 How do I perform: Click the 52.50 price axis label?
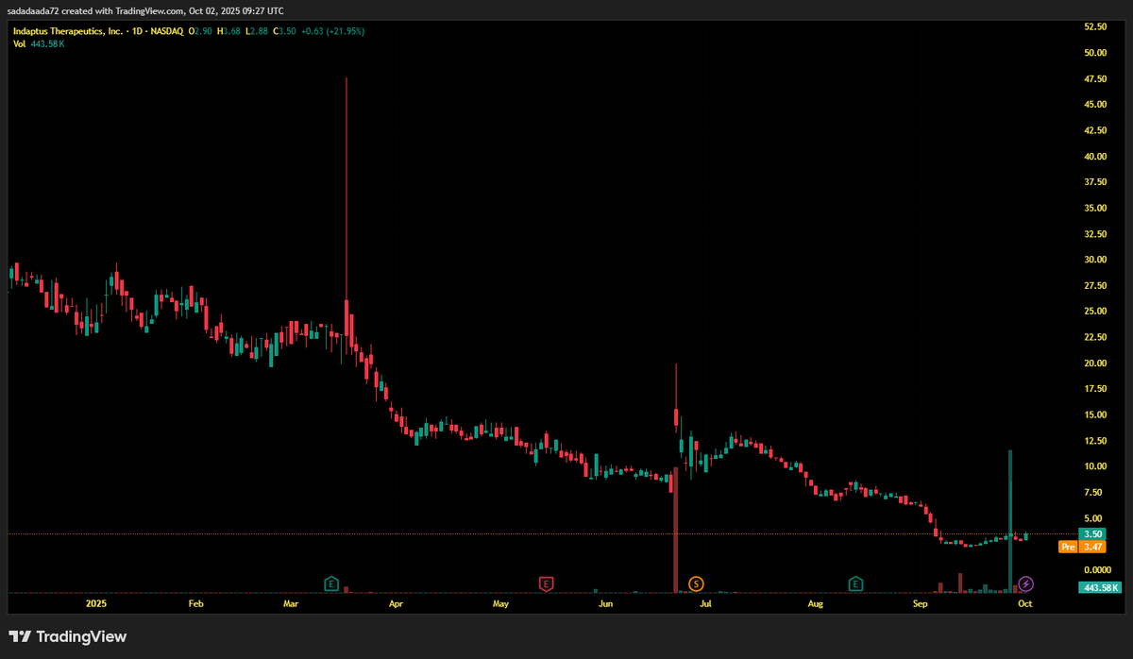(x=1095, y=26)
